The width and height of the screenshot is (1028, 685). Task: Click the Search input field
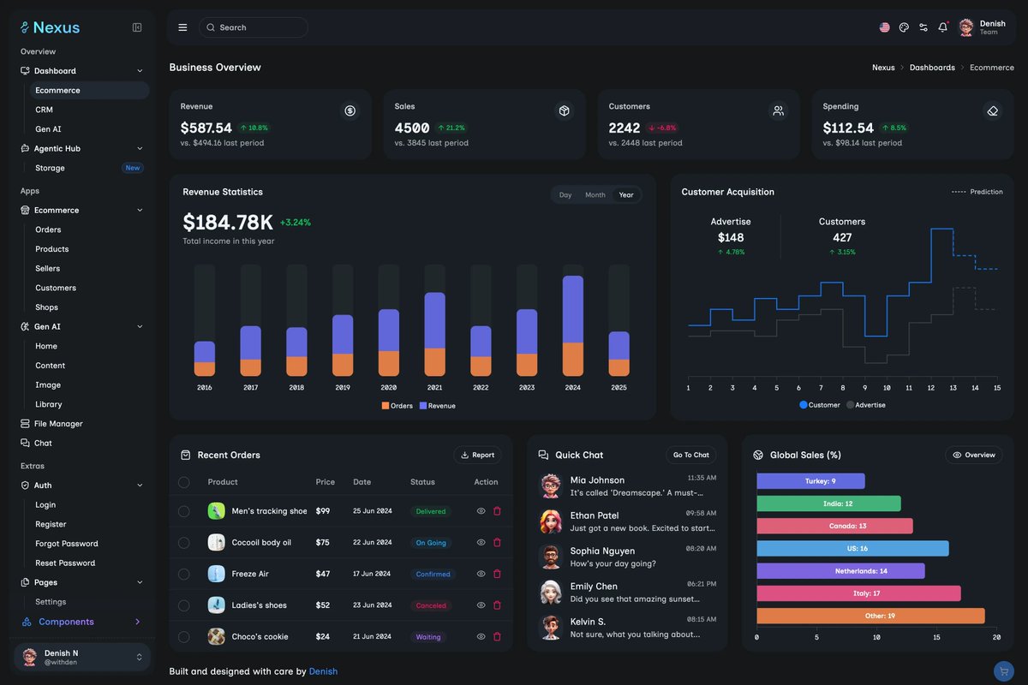point(253,27)
